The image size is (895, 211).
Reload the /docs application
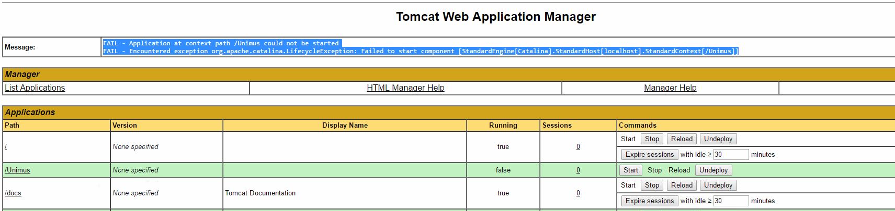[682, 185]
